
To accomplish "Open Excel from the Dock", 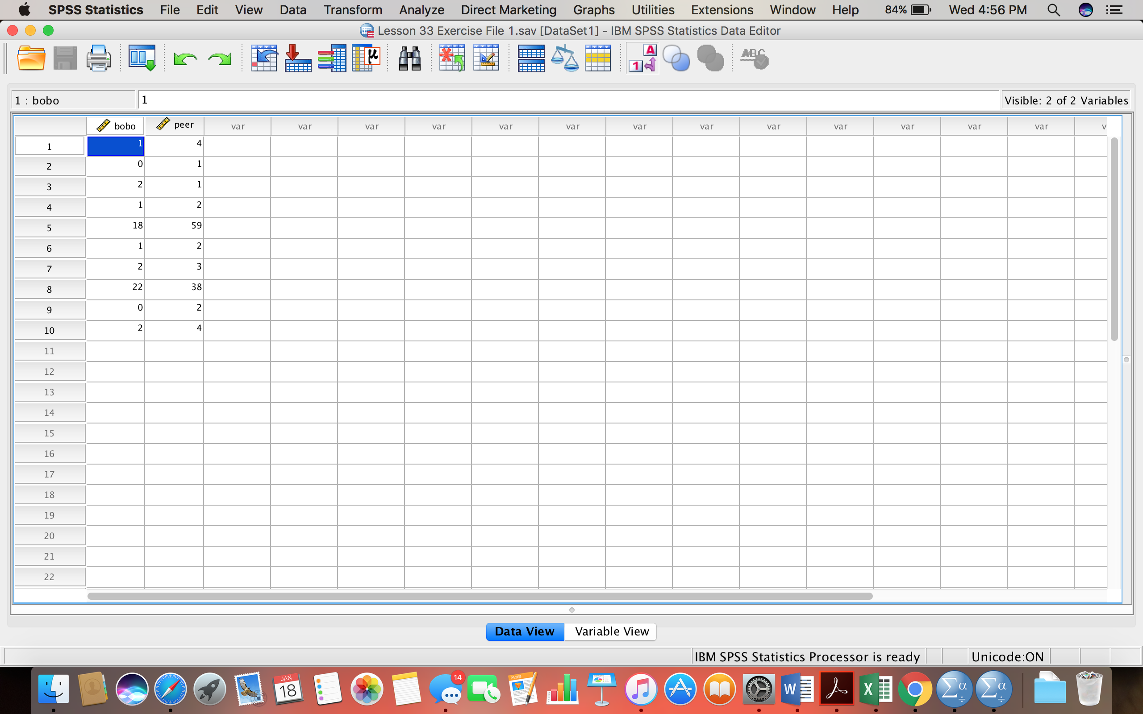I will pyautogui.click(x=876, y=689).
